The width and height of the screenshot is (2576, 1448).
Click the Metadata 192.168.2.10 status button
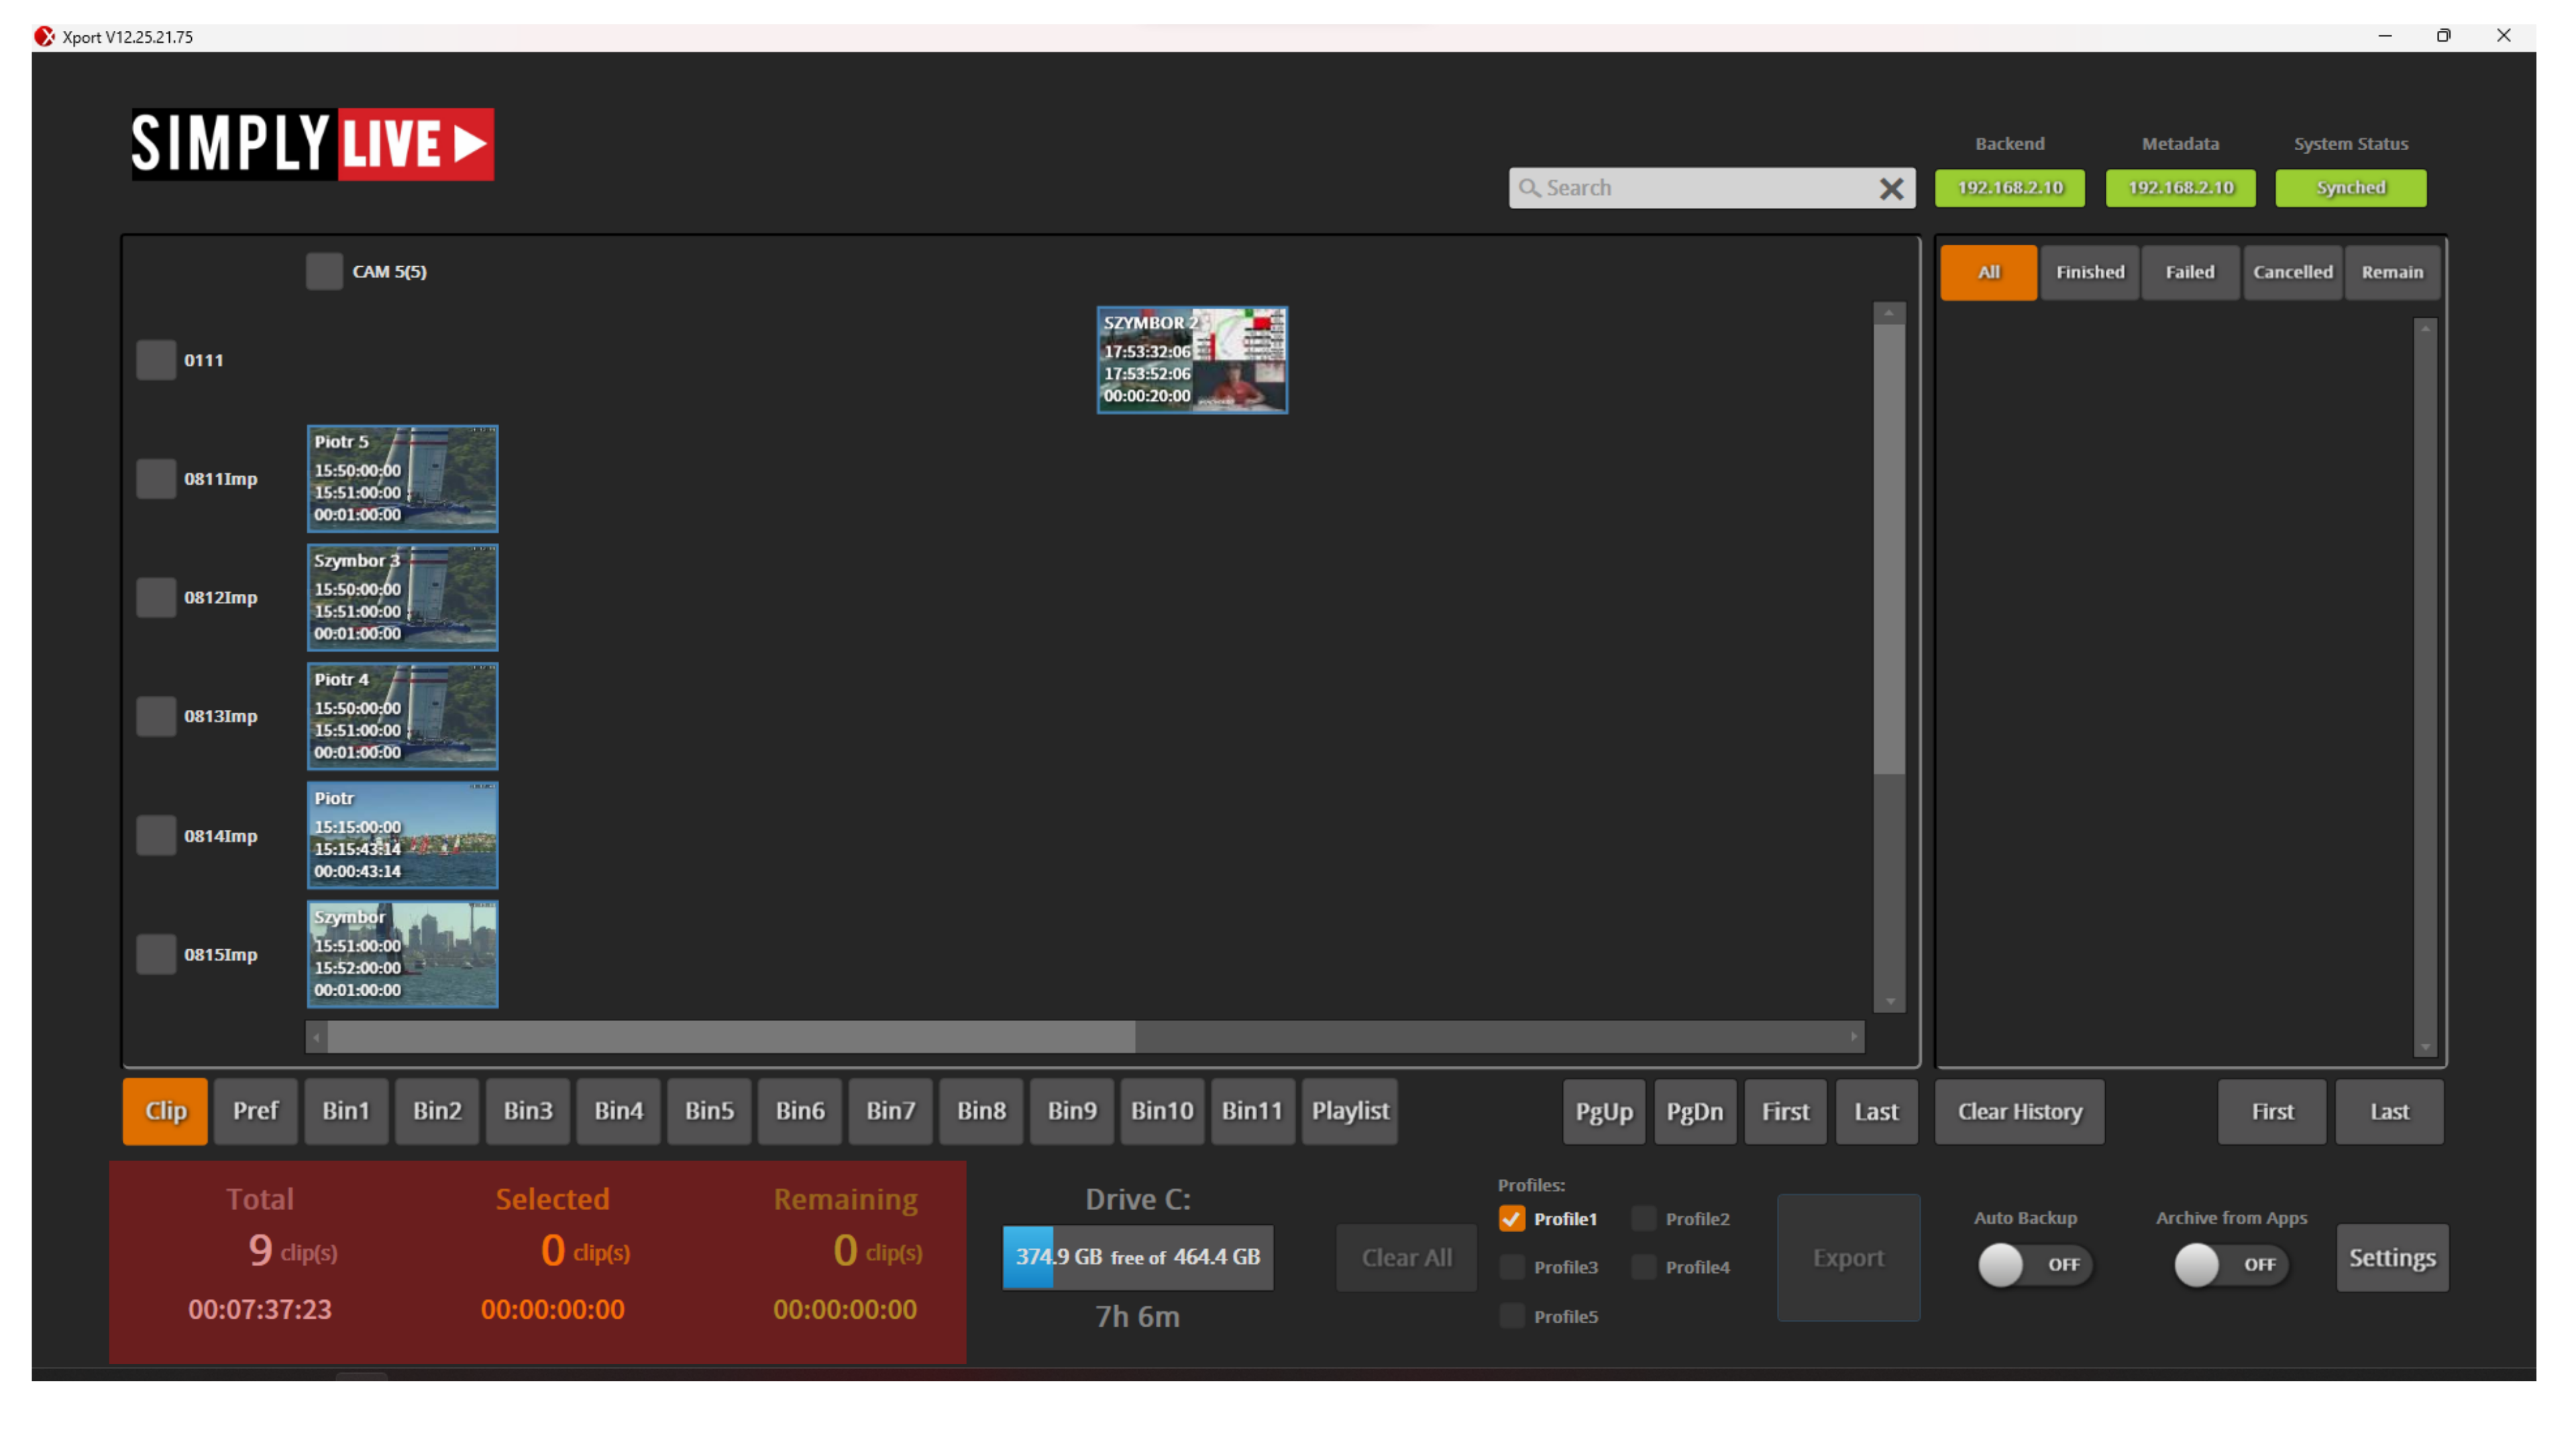pos(2180,188)
